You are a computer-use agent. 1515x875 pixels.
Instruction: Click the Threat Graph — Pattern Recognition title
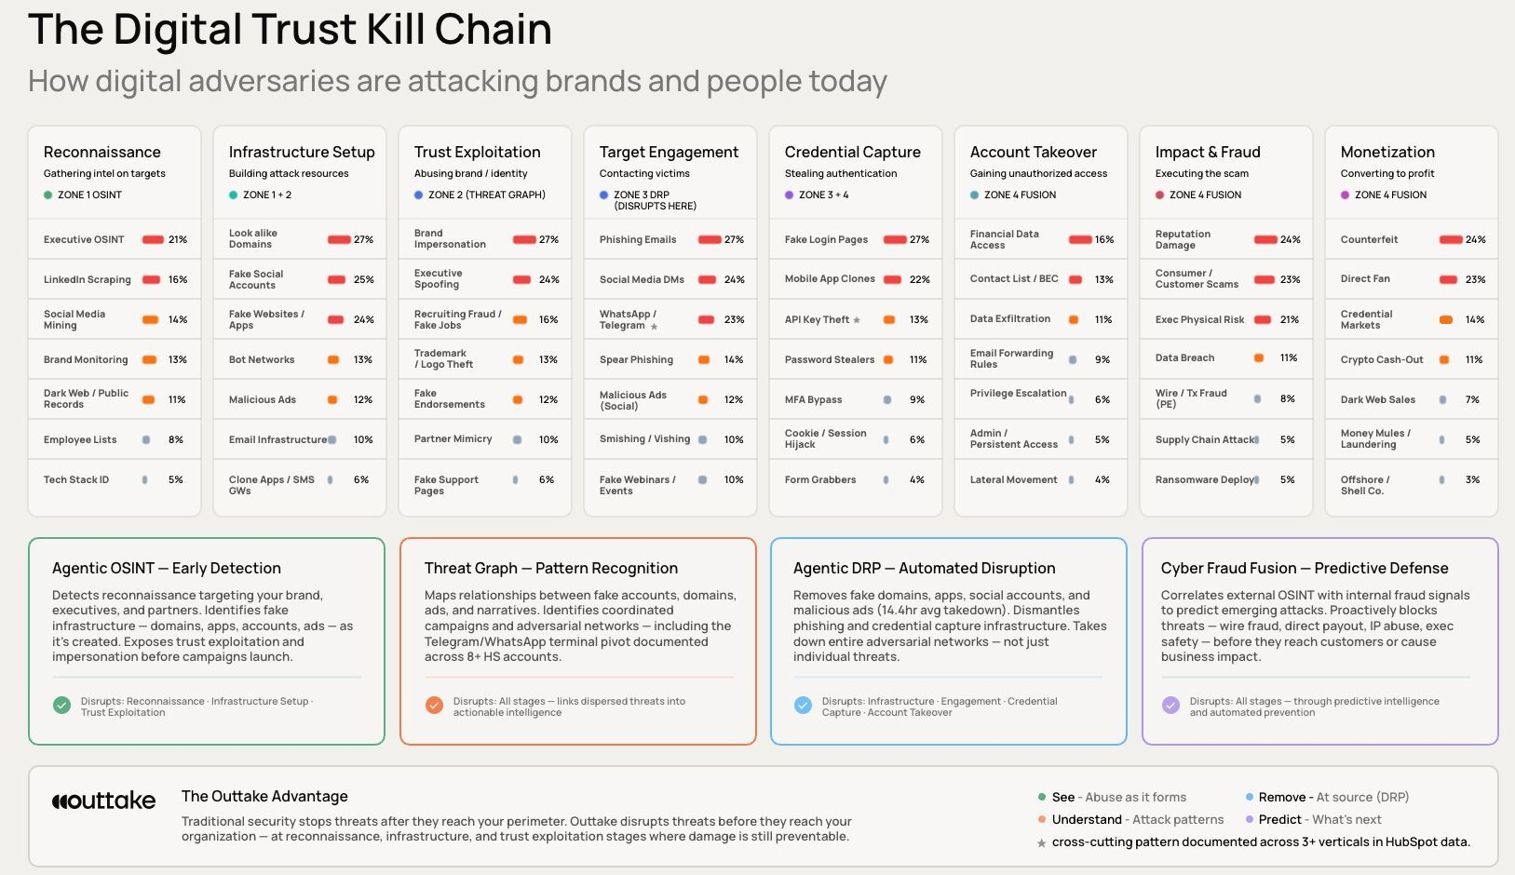(x=550, y=568)
